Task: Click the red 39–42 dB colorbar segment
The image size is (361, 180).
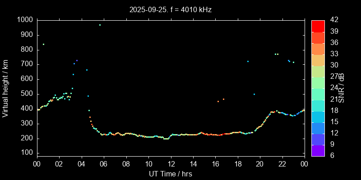Action: 318,26
